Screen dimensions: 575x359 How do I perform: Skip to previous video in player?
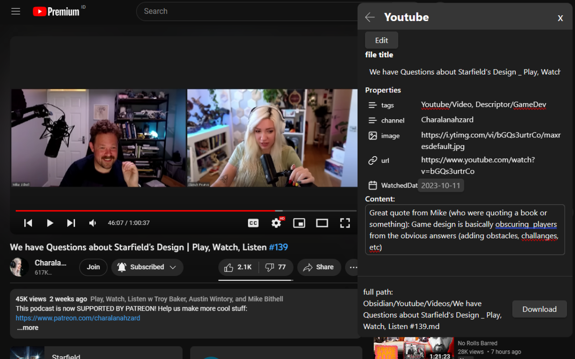tap(28, 223)
